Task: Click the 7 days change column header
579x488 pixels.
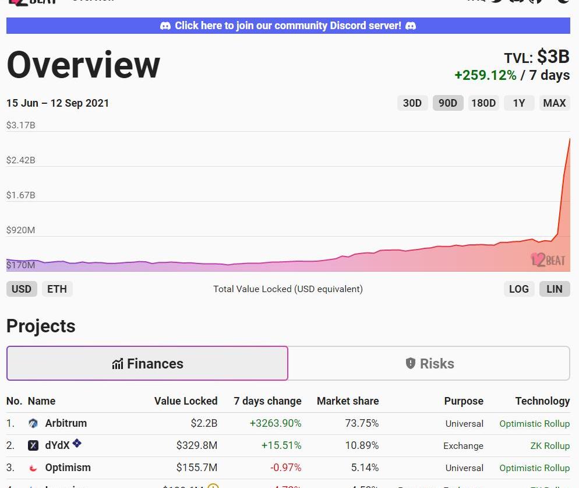Action: click(x=267, y=401)
